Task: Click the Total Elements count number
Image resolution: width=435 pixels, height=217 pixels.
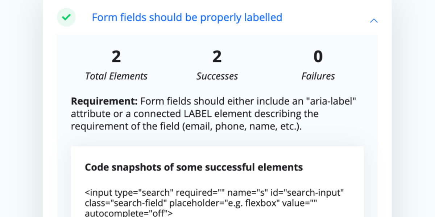Action: (x=116, y=57)
